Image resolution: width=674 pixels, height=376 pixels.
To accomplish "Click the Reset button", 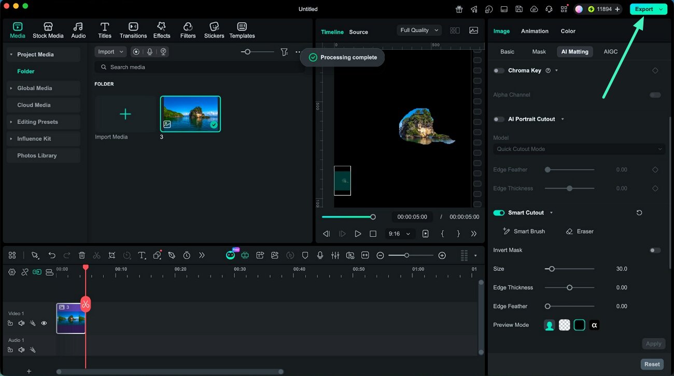I will [652, 364].
